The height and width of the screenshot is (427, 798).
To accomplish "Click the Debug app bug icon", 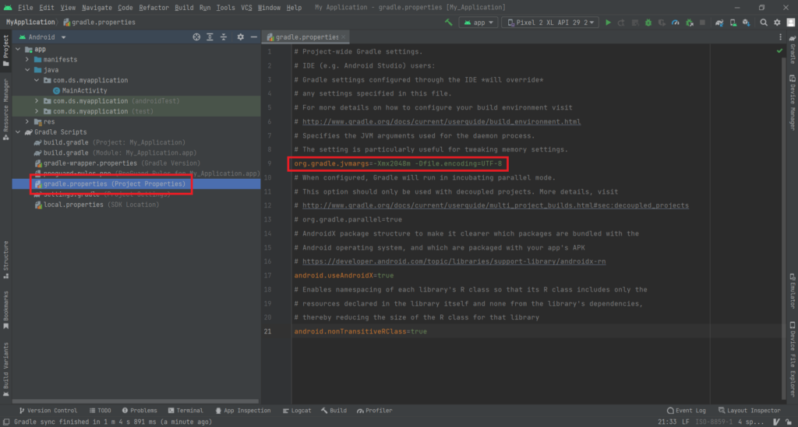I will point(648,23).
